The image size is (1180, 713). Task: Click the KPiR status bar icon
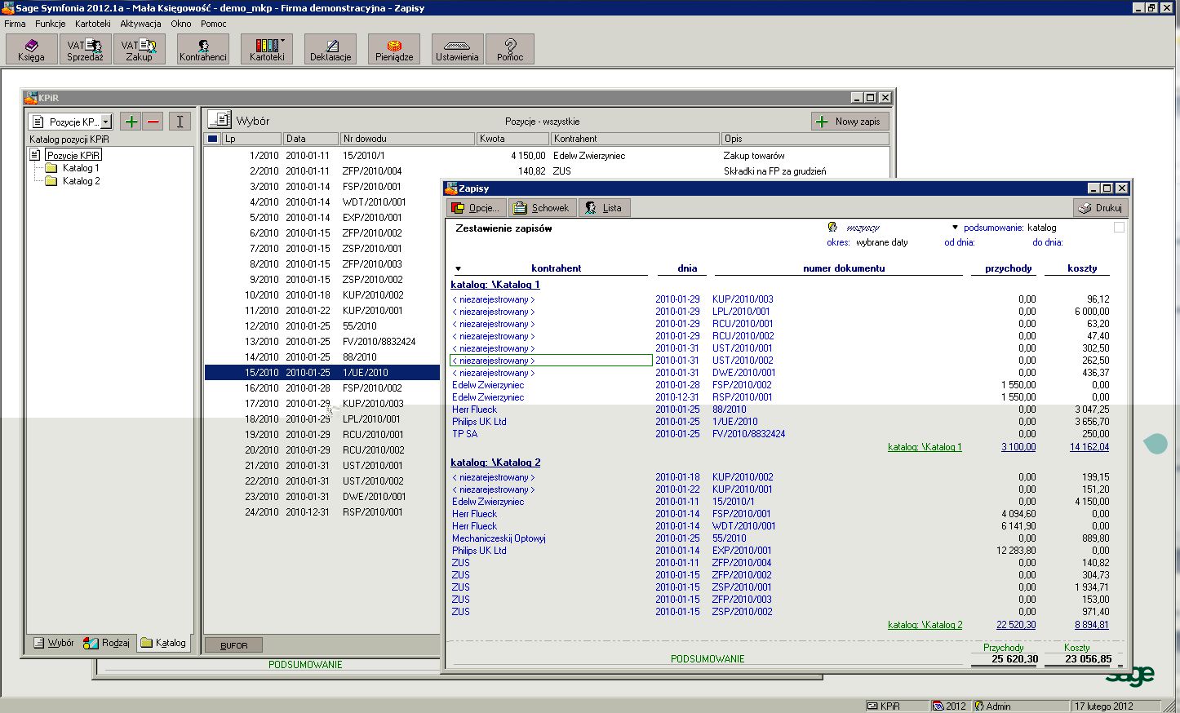click(x=872, y=706)
